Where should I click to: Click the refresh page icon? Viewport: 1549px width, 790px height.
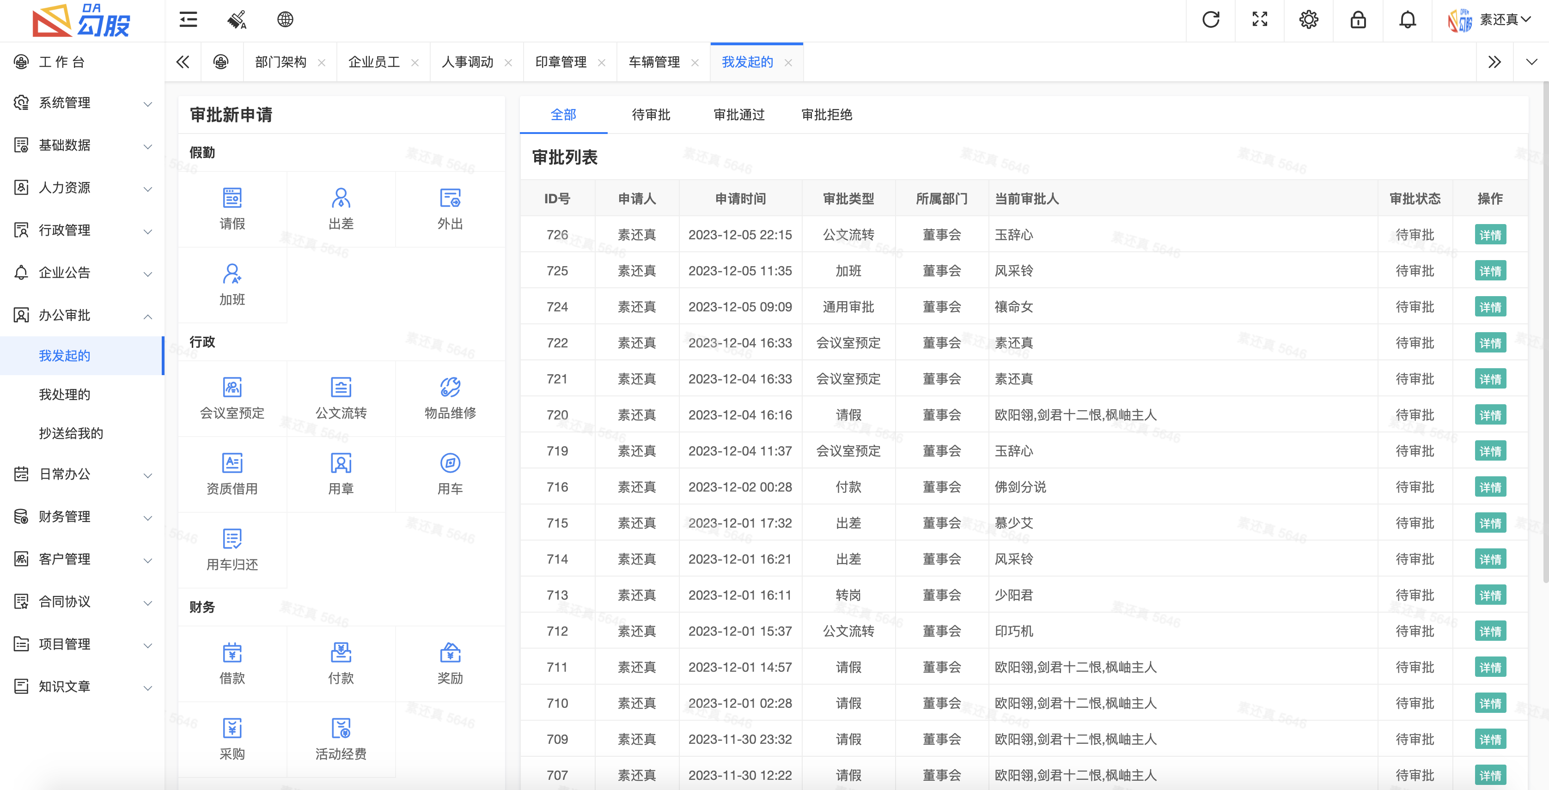(x=1210, y=20)
